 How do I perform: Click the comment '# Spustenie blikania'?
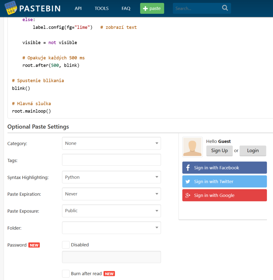[x=38, y=81]
